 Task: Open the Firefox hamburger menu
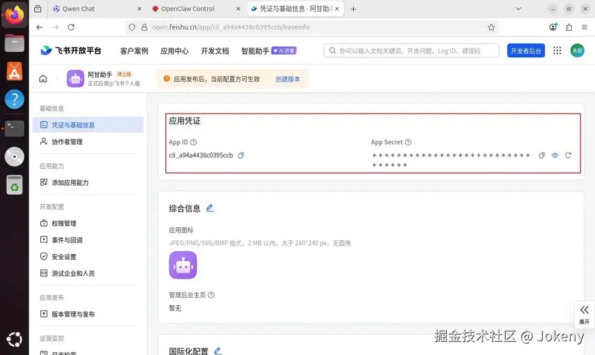click(x=585, y=27)
